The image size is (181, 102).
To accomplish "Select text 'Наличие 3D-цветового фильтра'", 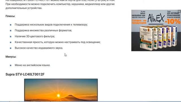I will click(35, 36).
